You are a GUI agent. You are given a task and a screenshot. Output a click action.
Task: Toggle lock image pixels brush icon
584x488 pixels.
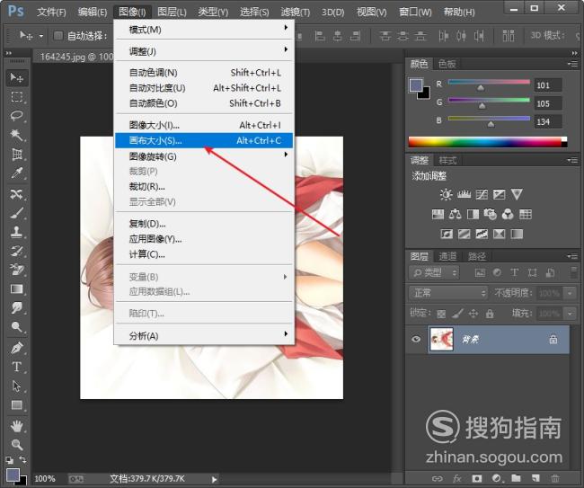[457, 314]
